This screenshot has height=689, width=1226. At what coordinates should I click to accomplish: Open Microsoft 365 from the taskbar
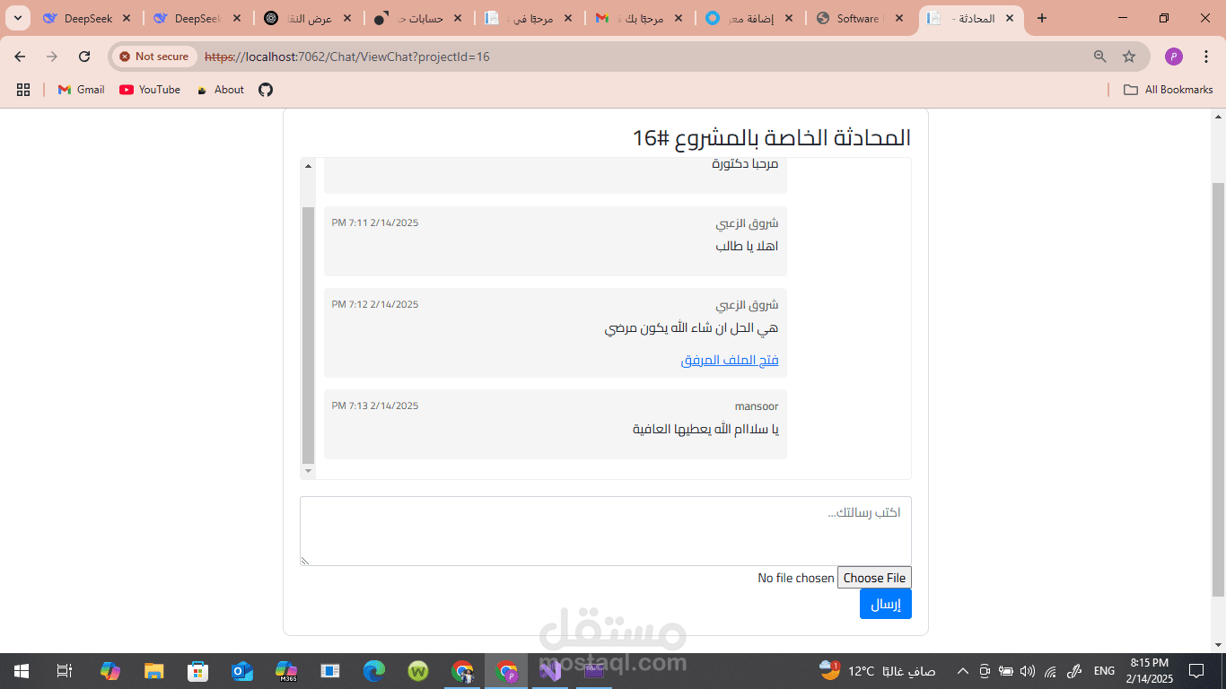click(286, 671)
